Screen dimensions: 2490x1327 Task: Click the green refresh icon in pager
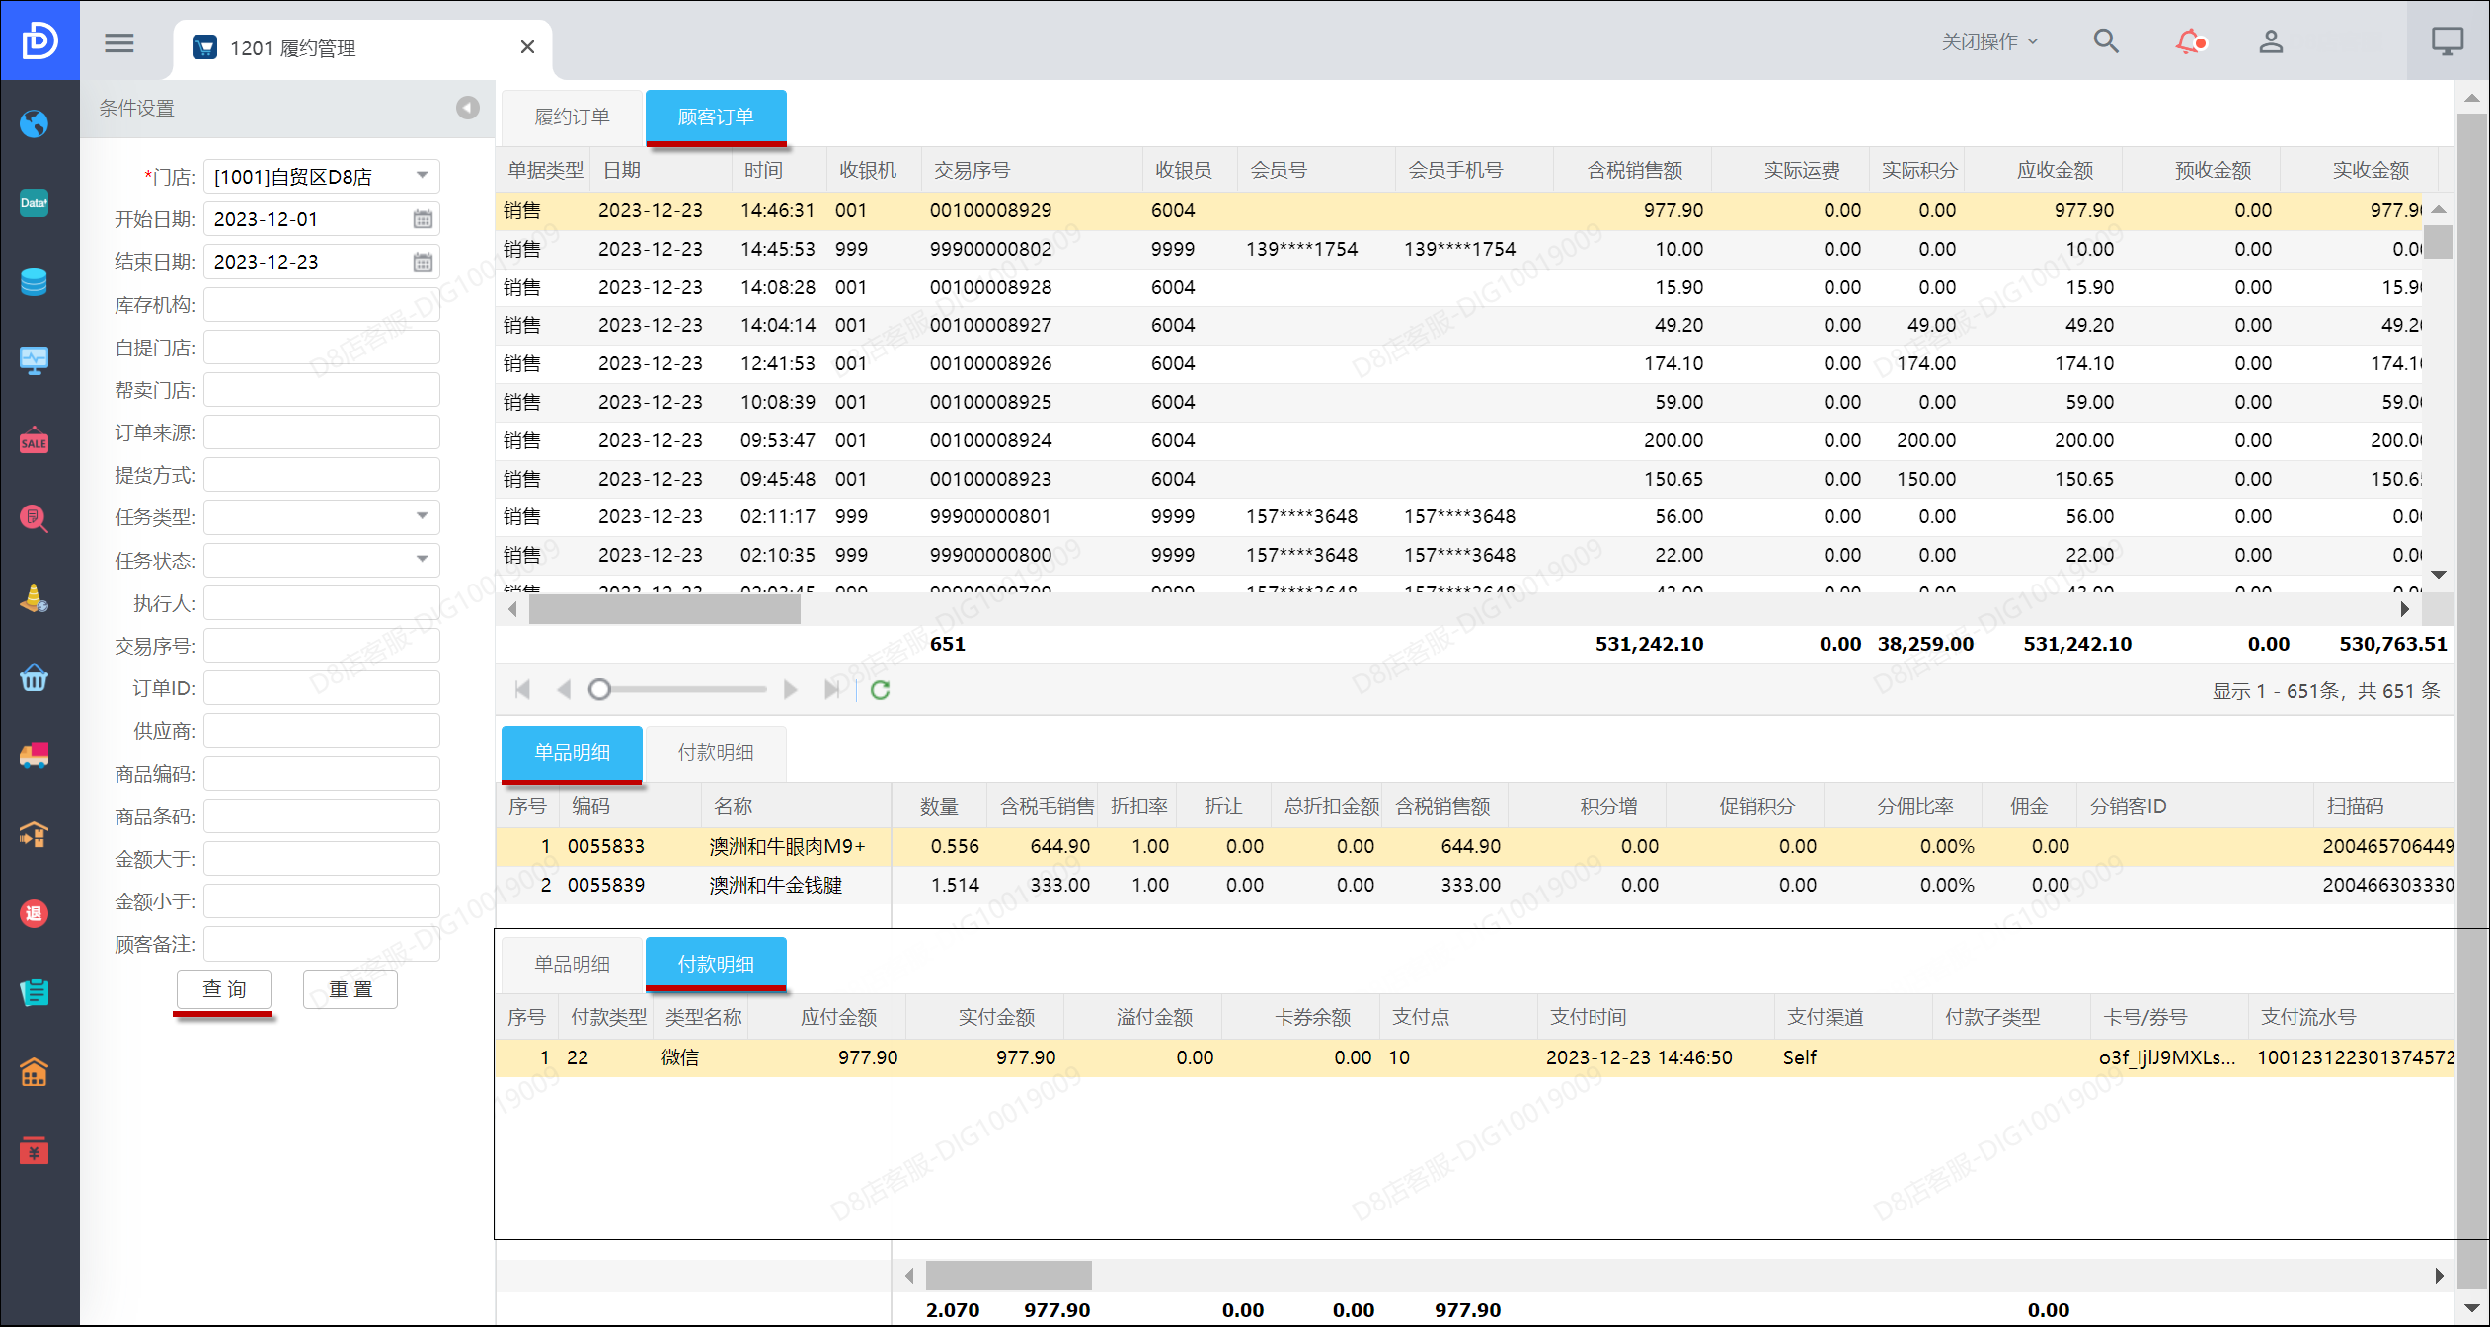pyautogui.click(x=881, y=690)
